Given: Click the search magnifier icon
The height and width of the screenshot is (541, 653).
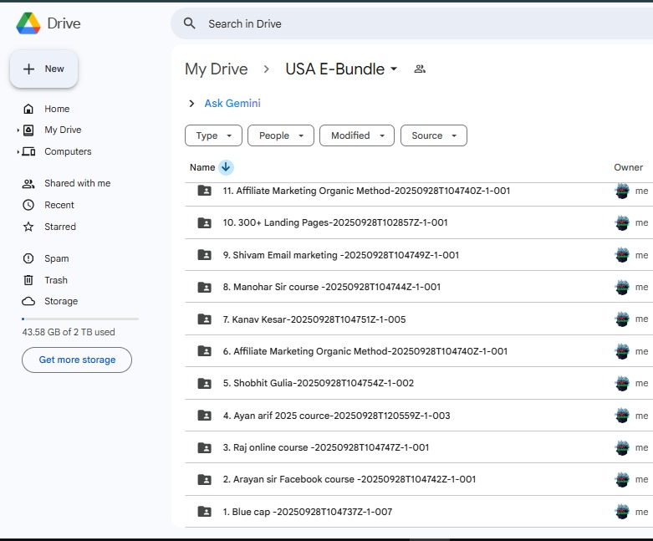Looking at the screenshot, I should (190, 23).
